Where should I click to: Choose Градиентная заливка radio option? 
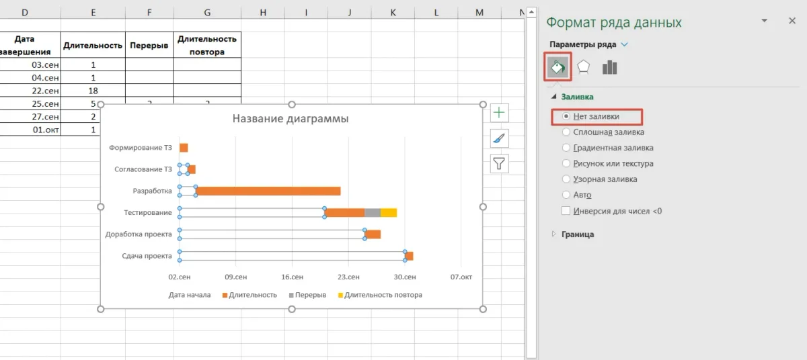click(x=566, y=148)
